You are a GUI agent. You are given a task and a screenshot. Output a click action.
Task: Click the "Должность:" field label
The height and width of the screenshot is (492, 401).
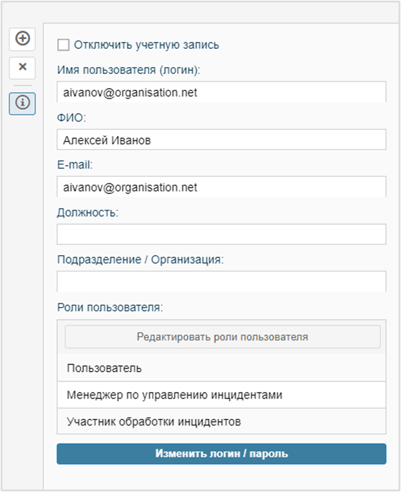tap(87, 212)
